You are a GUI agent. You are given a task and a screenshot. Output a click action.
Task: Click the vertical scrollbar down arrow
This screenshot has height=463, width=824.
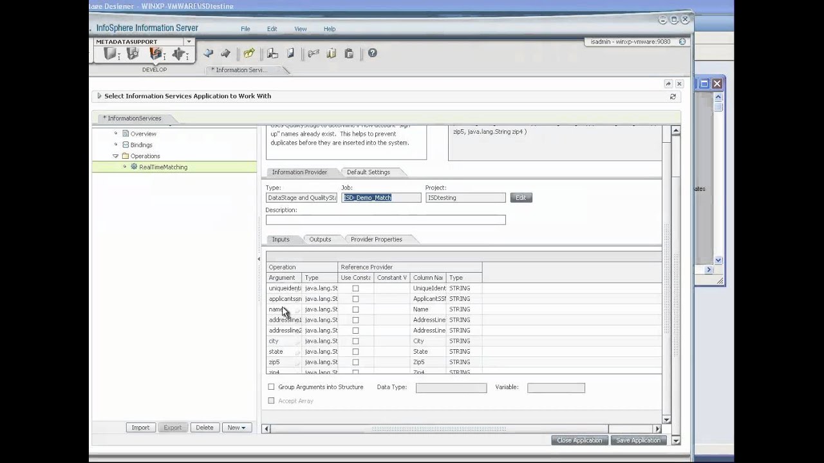coord(667,420)
